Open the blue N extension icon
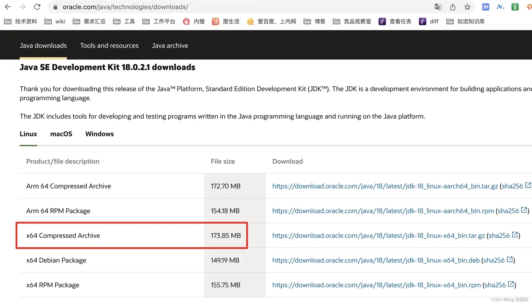 [x=500, y=7]
